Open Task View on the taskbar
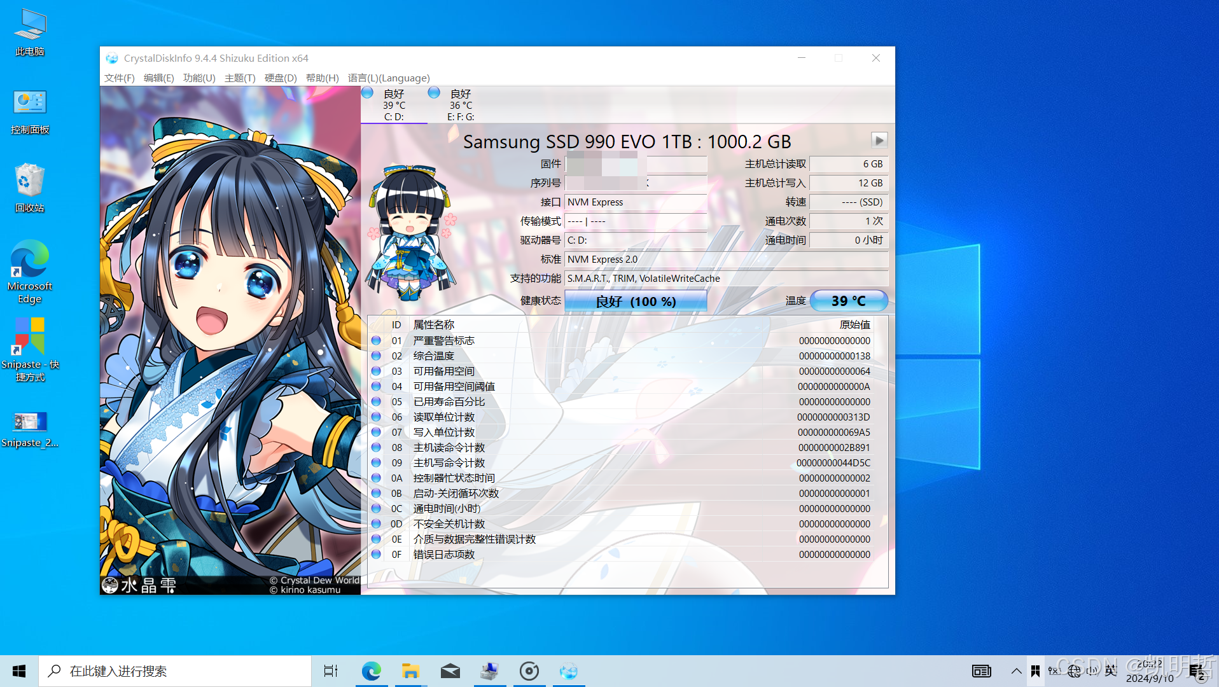 pos(331,671)
